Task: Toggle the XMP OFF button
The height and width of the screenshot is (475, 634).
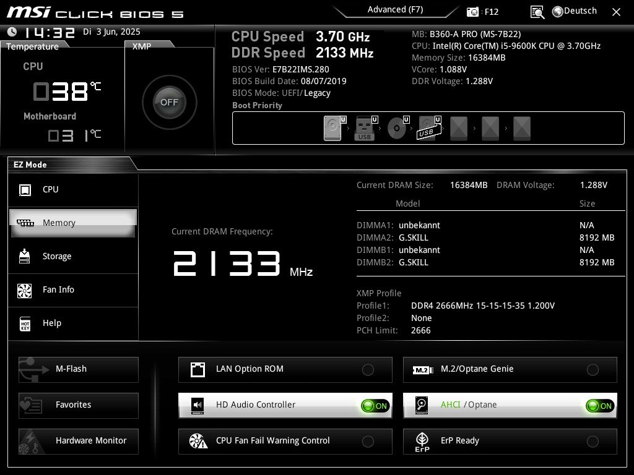Action: click(x=170, y=102)
